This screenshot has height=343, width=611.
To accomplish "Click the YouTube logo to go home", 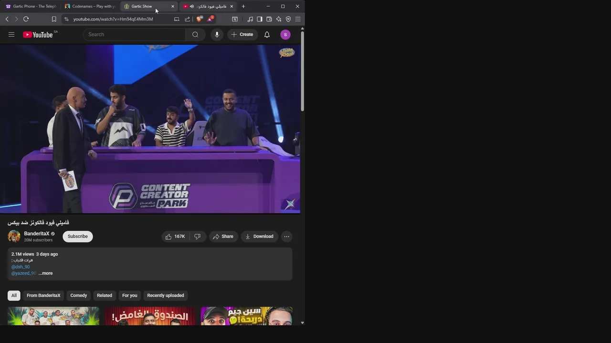I will [38, 34].
